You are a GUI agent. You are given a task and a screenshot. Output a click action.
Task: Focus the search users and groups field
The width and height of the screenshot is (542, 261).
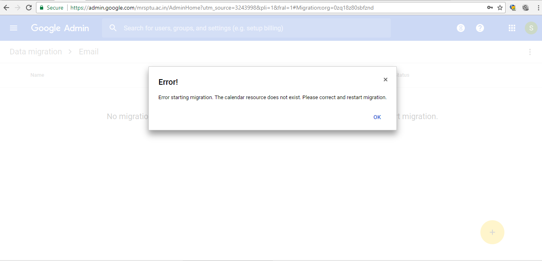(x=246, y=28)
